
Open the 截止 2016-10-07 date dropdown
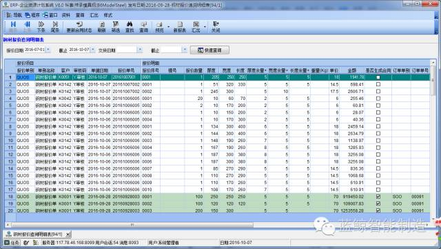[93, 50]
